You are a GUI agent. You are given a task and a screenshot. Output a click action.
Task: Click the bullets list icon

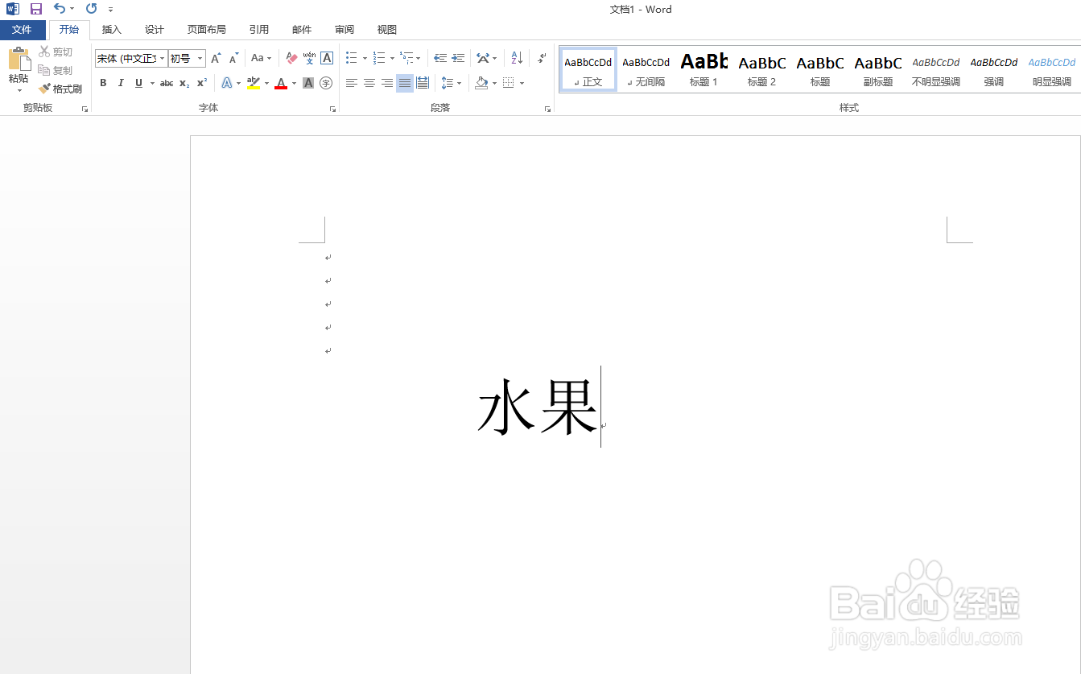pyautogui.click(x=352, y=58)
